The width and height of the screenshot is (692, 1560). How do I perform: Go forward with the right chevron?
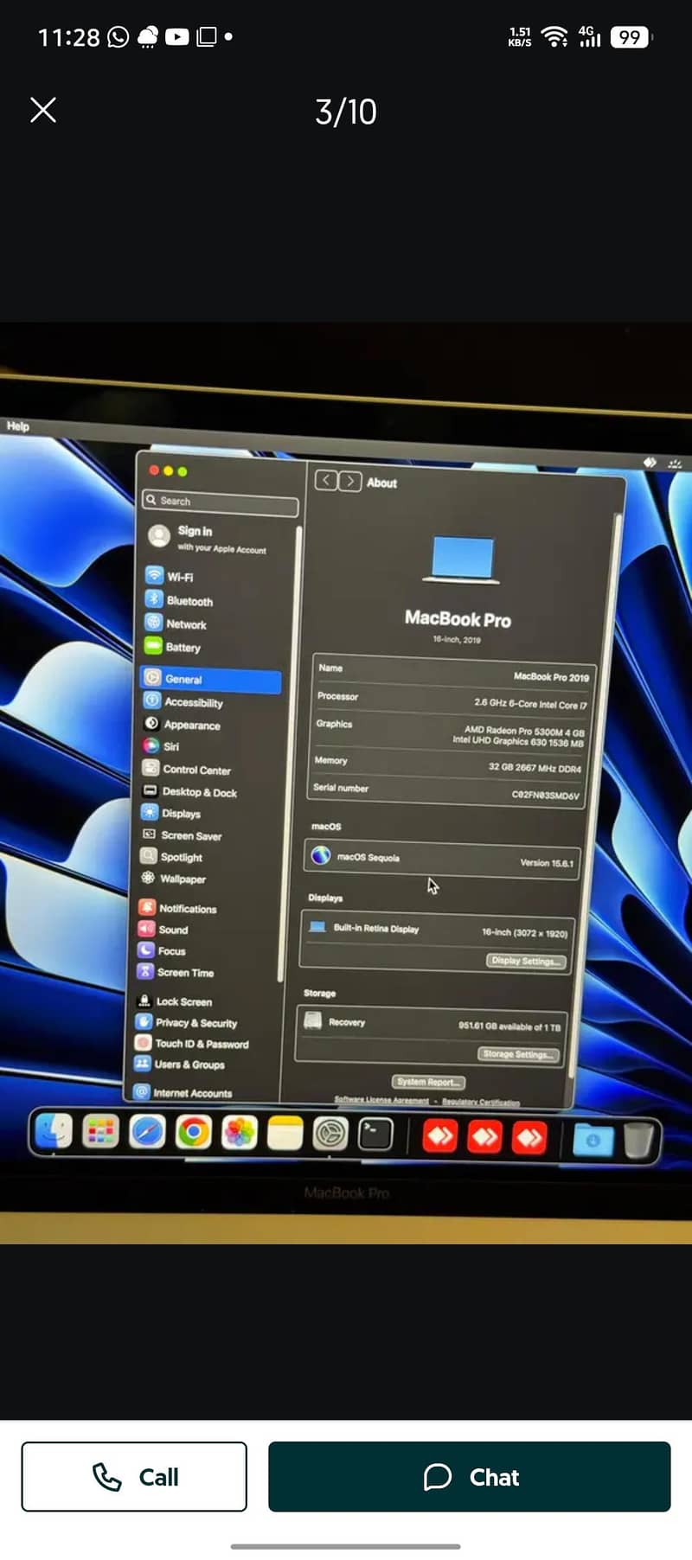pyautogui.click(x=349, y=481)
